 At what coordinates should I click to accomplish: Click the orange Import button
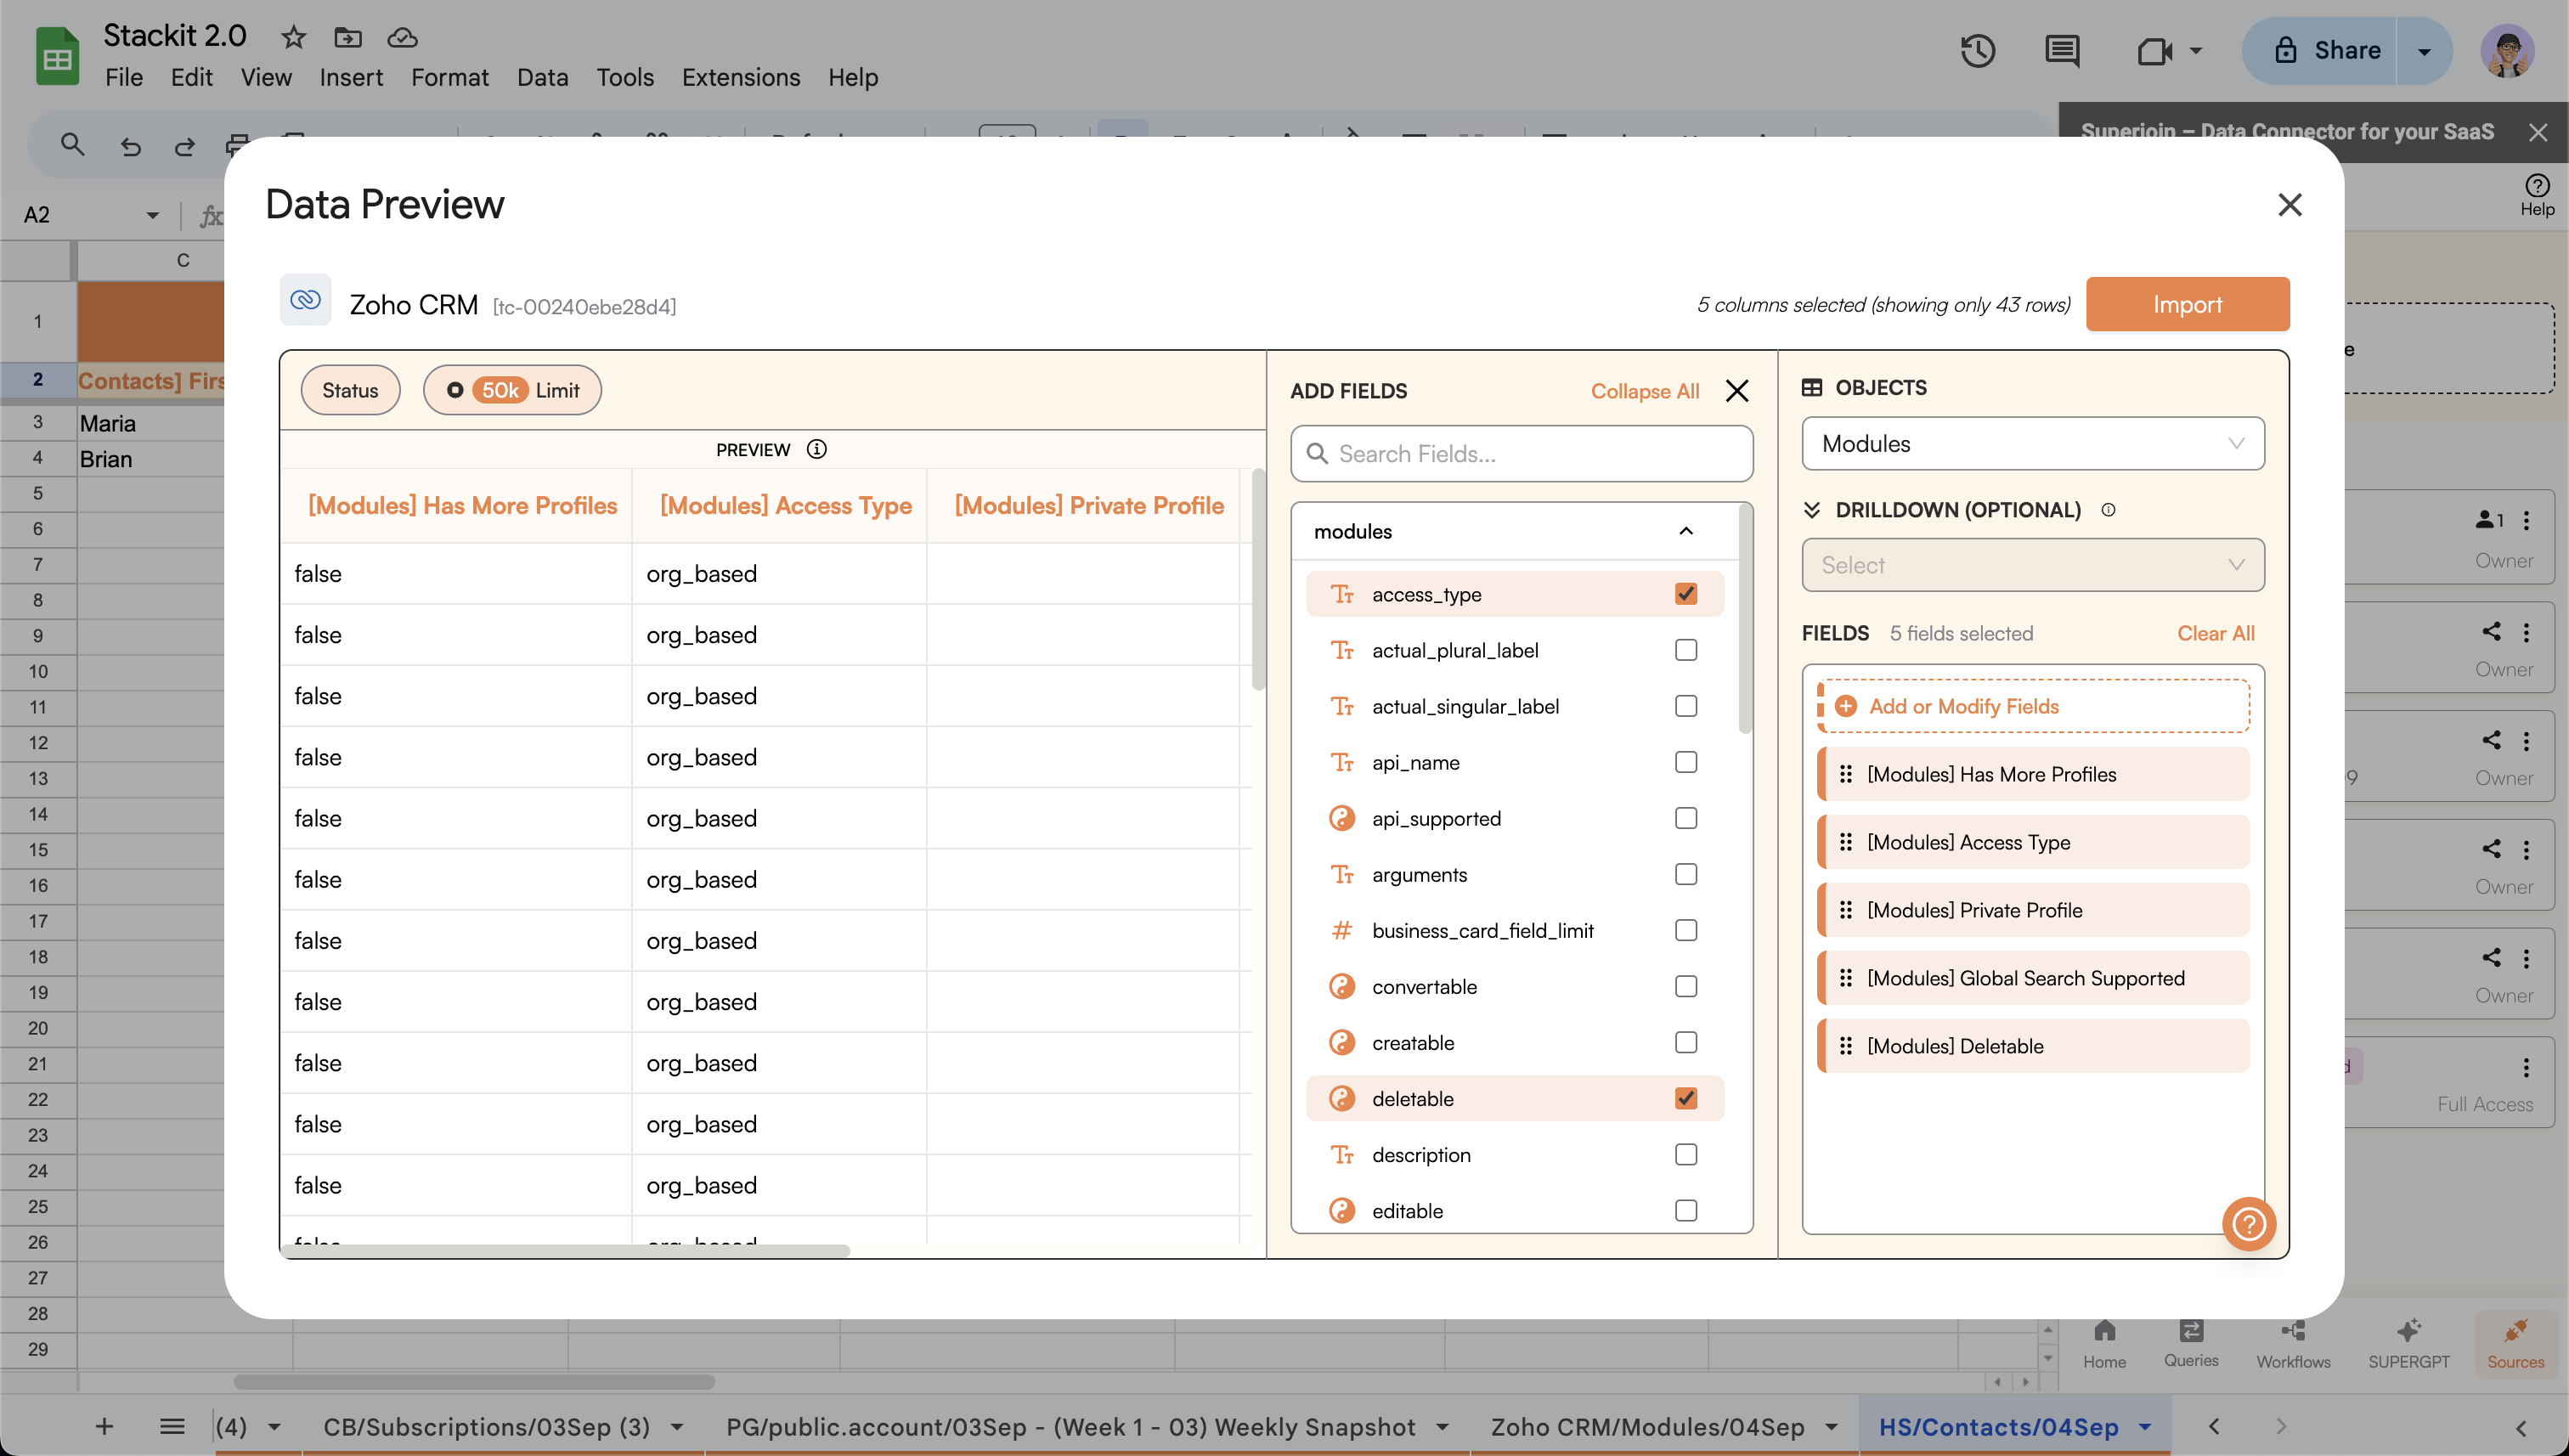pyautogui.click(x=2187, y=304)
